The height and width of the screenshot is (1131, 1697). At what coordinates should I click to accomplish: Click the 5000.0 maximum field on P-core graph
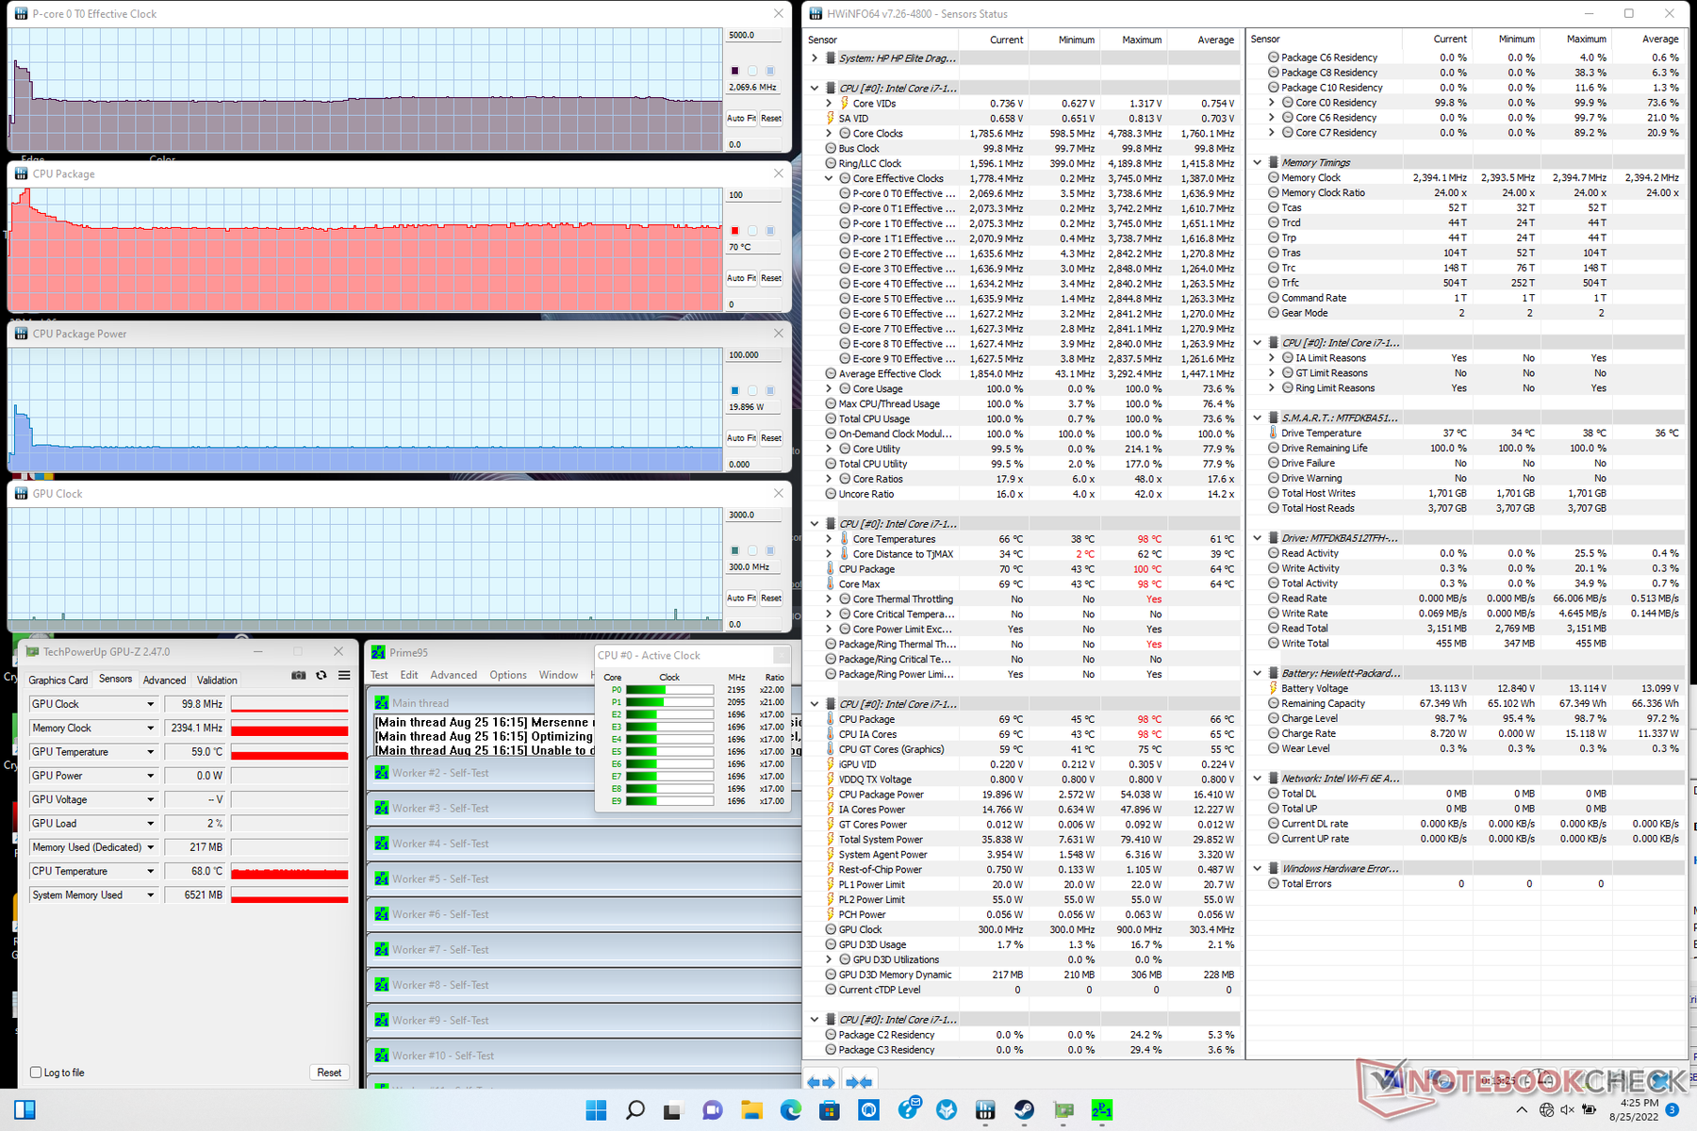coord(753,35)
